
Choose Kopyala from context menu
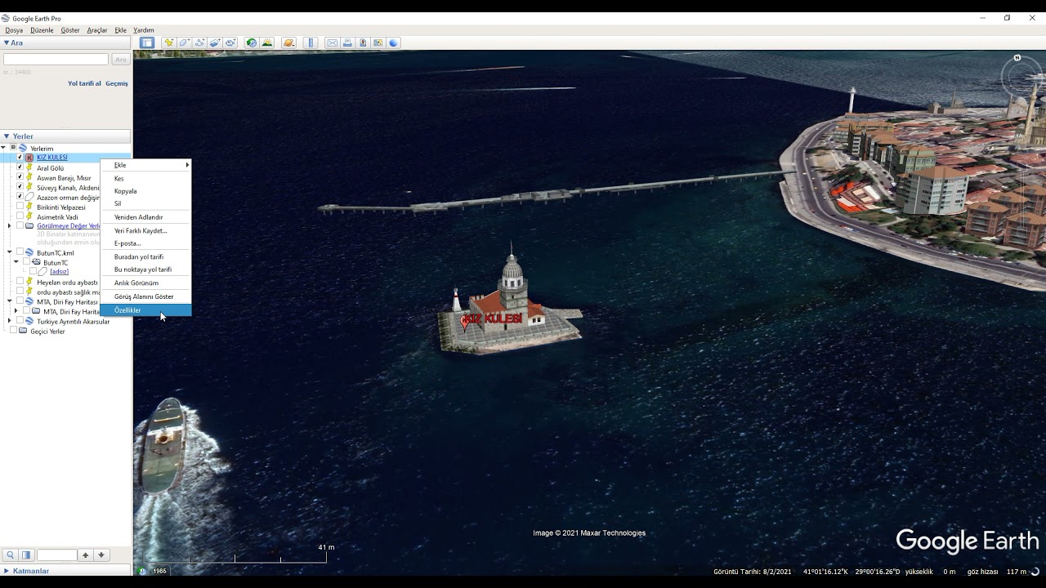[x=145, y=191]
